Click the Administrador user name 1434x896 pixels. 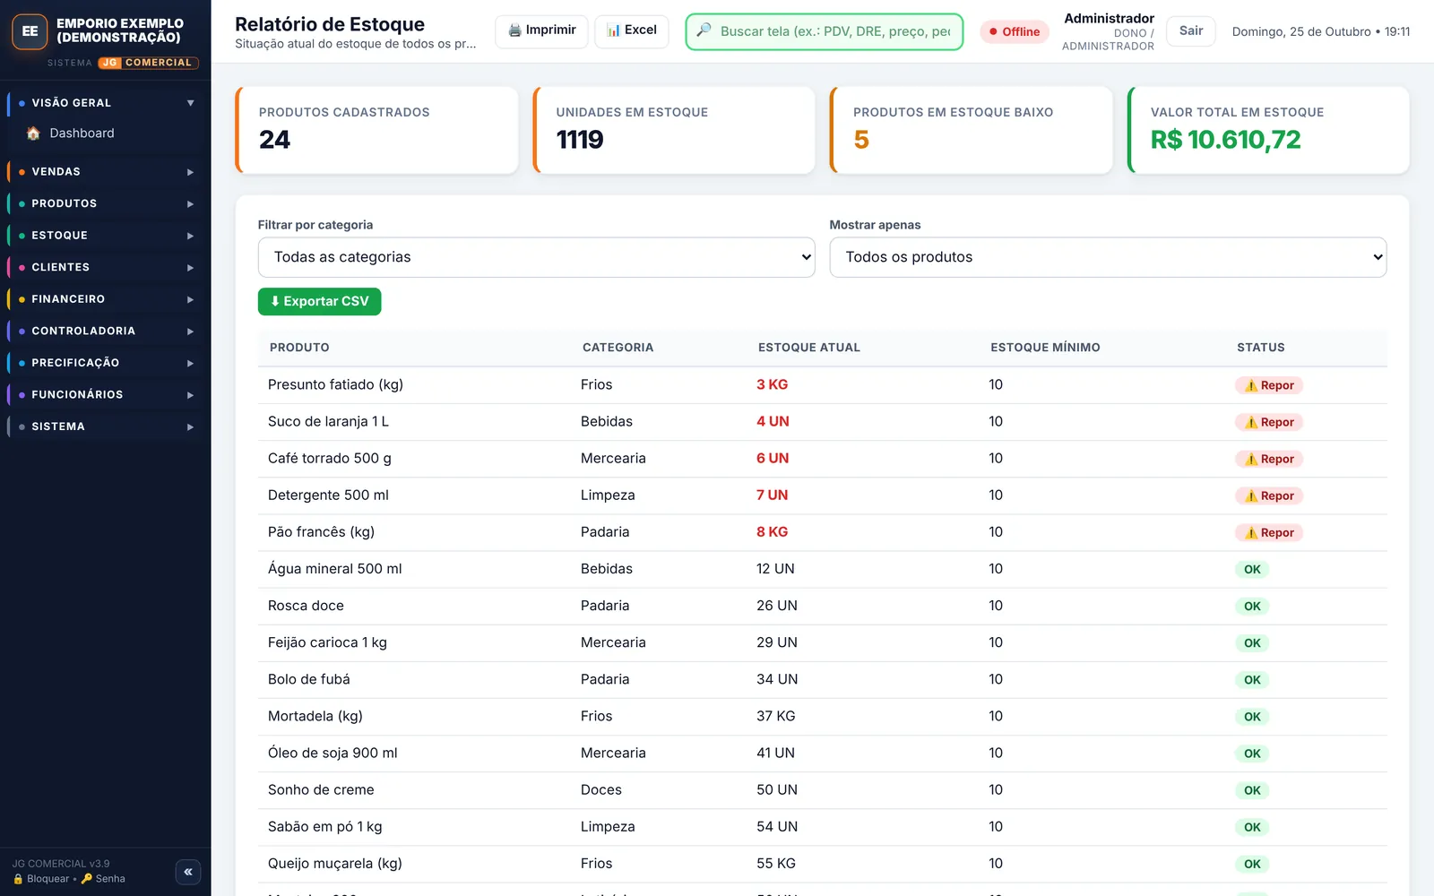tap(1109, 18)
